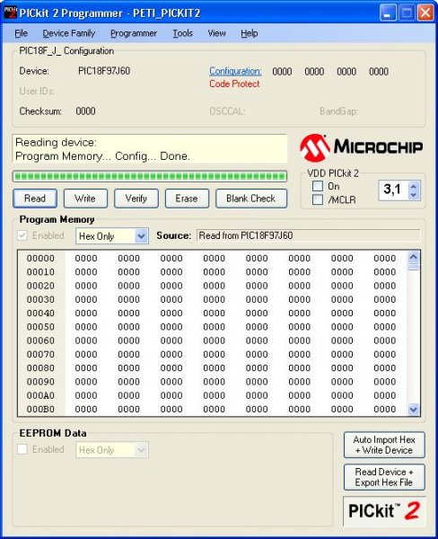This screenshot has height=539, width=438.
Task: Open the File menu
Action: tap(21, 33)
